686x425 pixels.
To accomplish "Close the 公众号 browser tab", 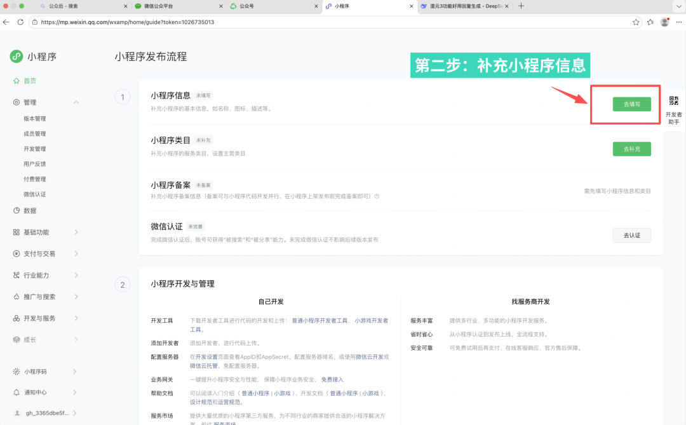I will pos(316,6).
